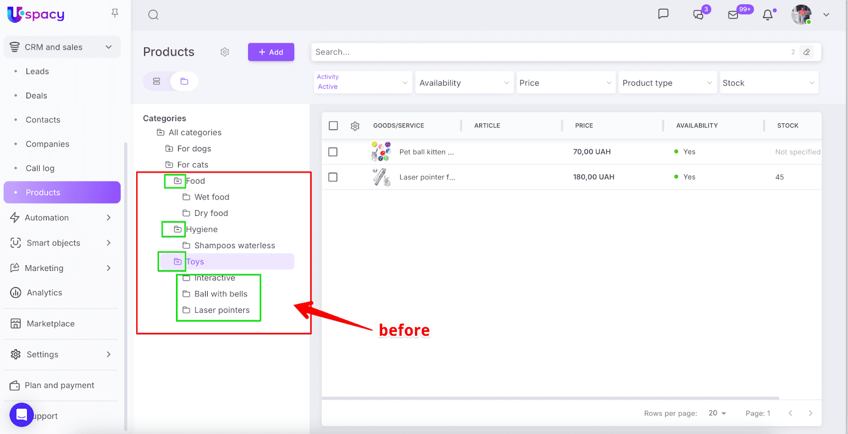Click the pin sidebar icon
Image resolution: width=848 pixels, height=434 pixels.
click(114, 13)
